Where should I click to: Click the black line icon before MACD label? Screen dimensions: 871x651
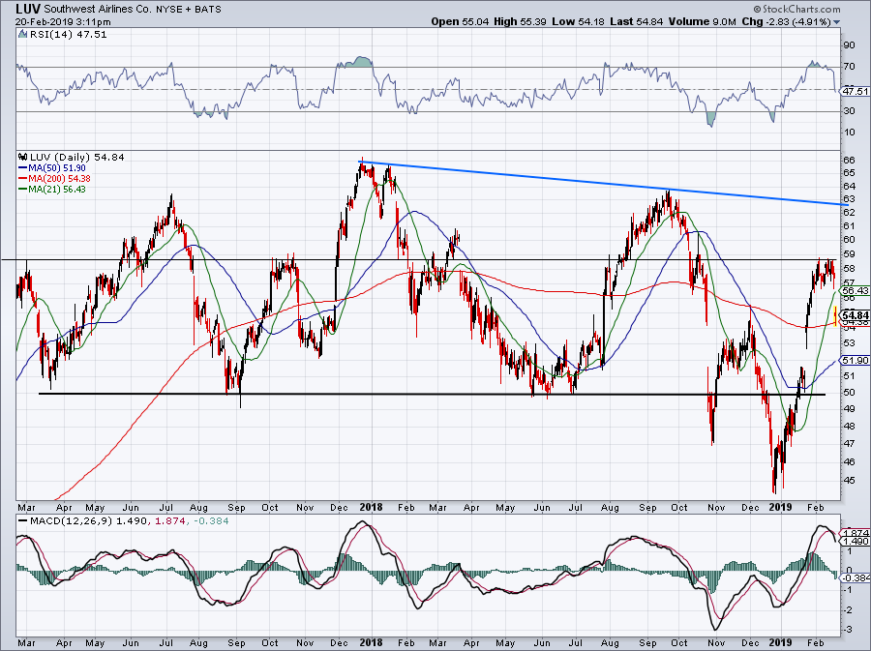tap(23, 521)
